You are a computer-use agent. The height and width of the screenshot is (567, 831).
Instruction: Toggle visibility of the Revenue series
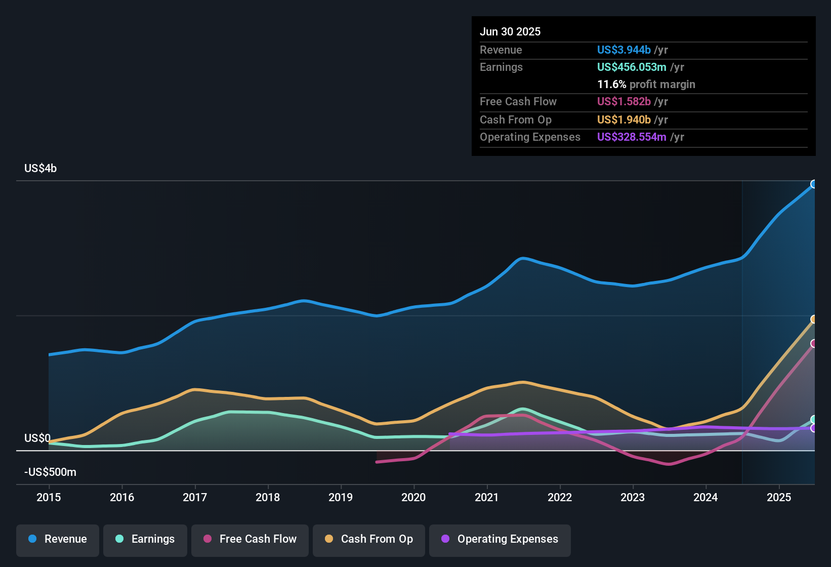(57, 539)
